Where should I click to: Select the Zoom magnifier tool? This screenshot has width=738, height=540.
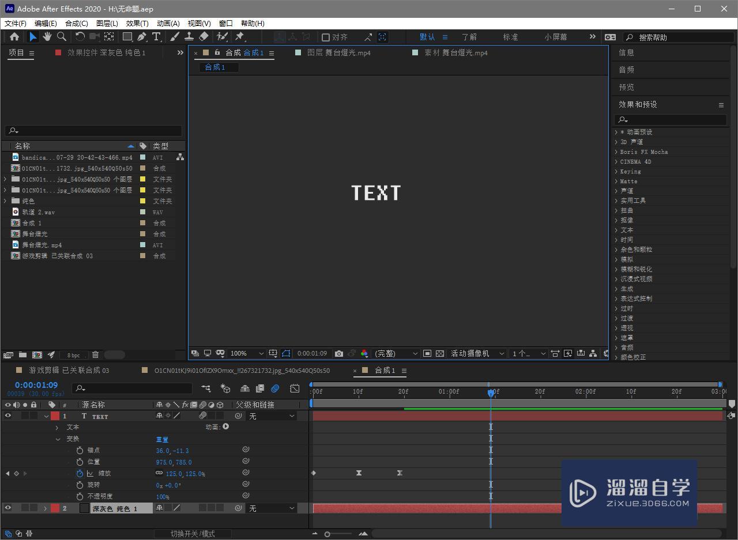[61, 37]
